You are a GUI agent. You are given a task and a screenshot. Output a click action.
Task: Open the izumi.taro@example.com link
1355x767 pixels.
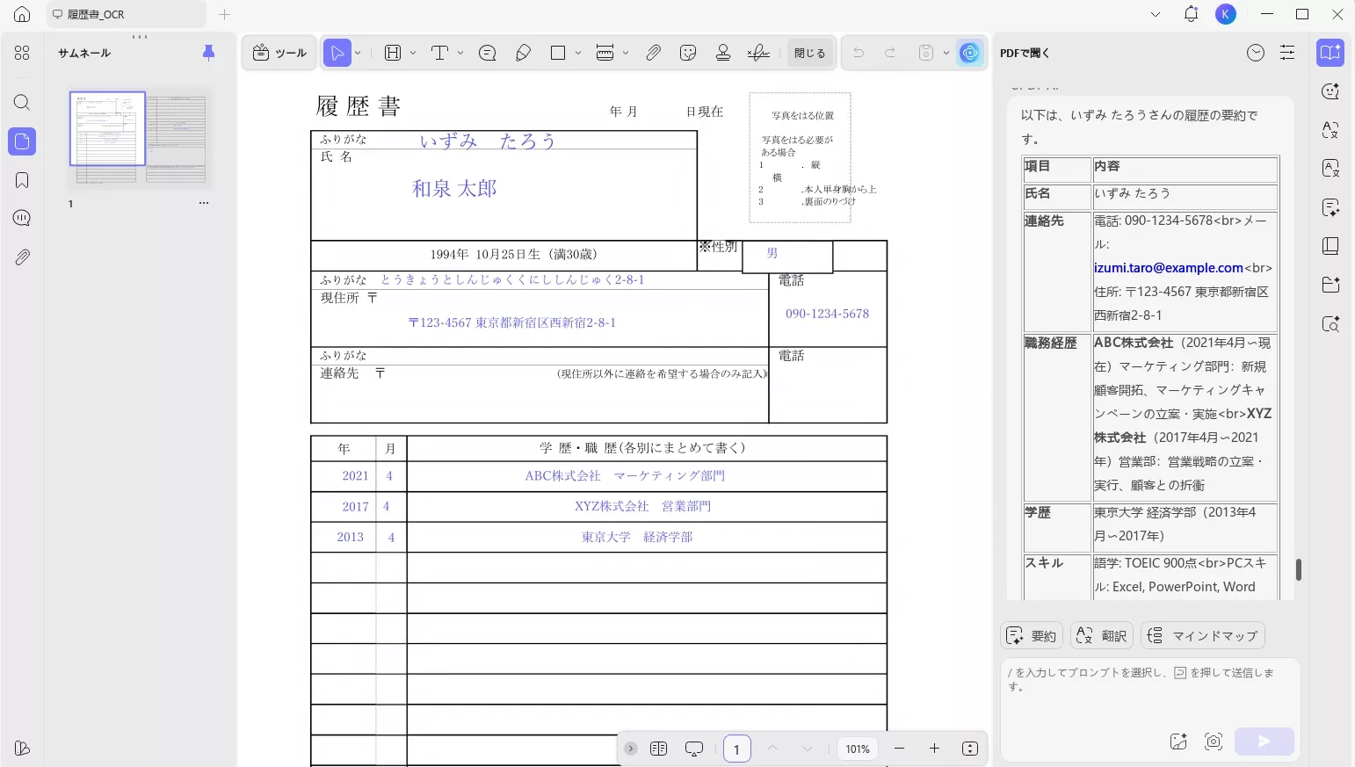[x=1168, y=268]
